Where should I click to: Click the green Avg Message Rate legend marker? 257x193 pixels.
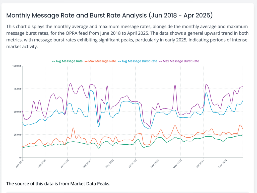point(53,61)
